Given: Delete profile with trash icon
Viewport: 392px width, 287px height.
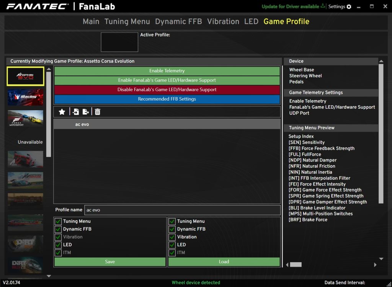Looking at the screenshot, I should (x=98, y=112).
